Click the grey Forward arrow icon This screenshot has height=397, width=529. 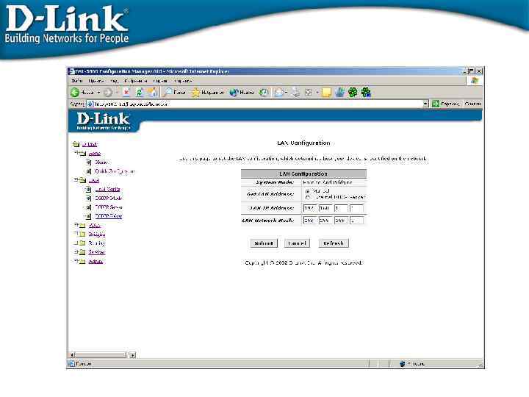tap(108, 92)
